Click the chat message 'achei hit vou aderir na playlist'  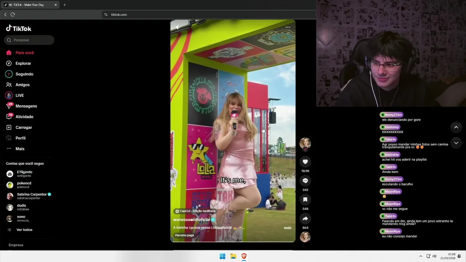tap(404, 159)
